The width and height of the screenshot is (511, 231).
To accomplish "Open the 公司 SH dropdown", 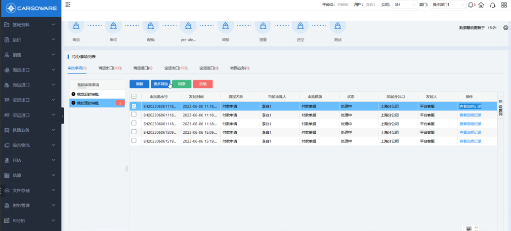I will (405, 4).
